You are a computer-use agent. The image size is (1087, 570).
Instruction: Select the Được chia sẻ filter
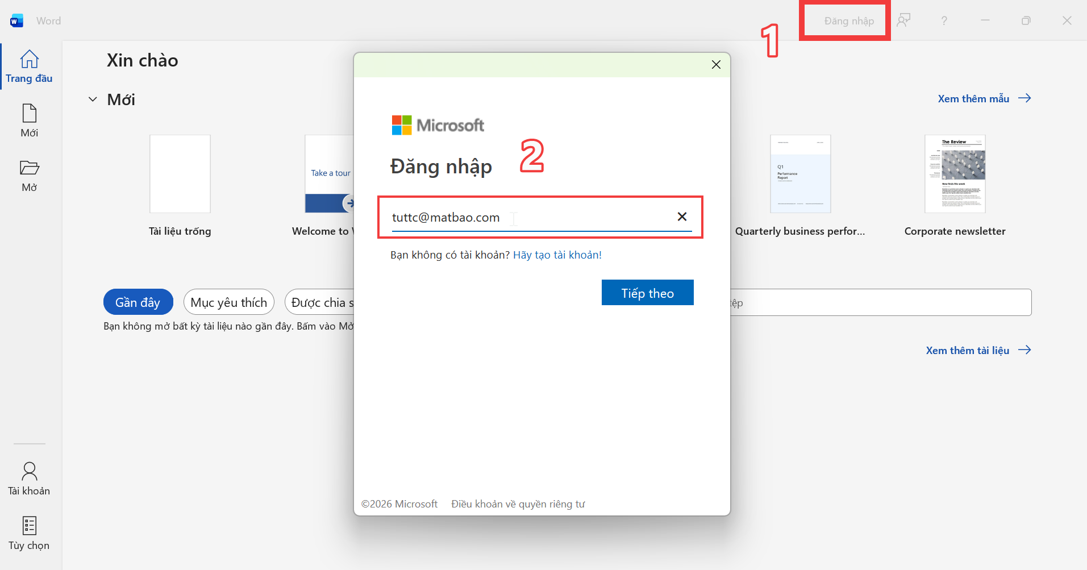(319, 302)
